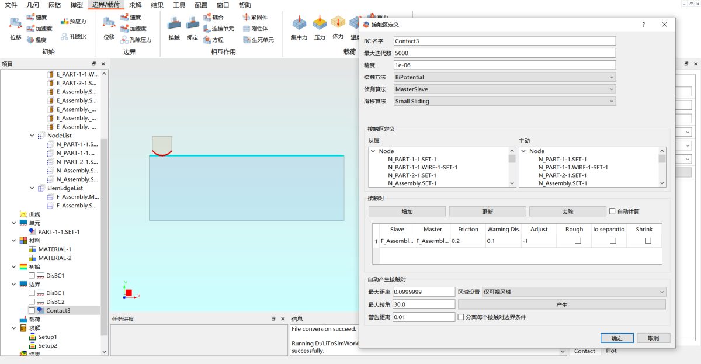
Task: Collapse the 求解 tree node
Action: (14, 328)
